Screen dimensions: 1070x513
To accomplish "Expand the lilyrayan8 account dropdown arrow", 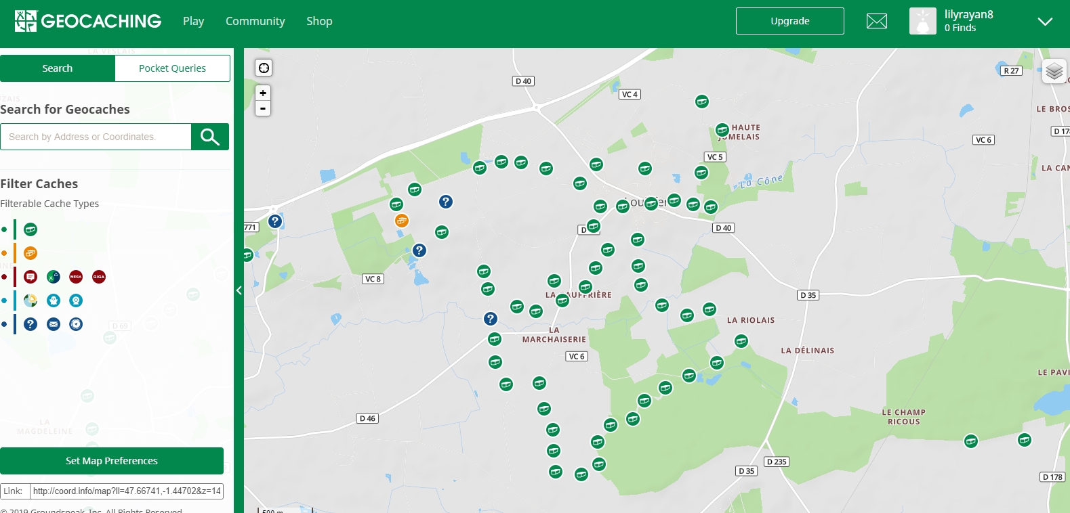I will coord(1045,22).
